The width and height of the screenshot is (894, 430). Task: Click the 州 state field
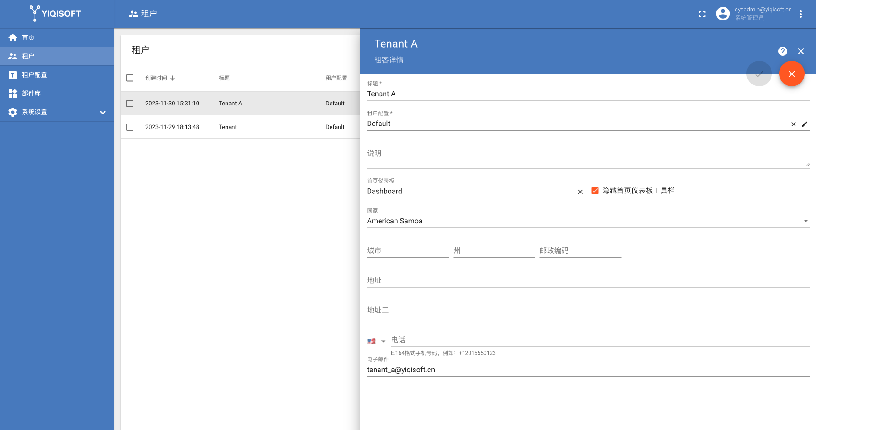click(x=494, y=251)
